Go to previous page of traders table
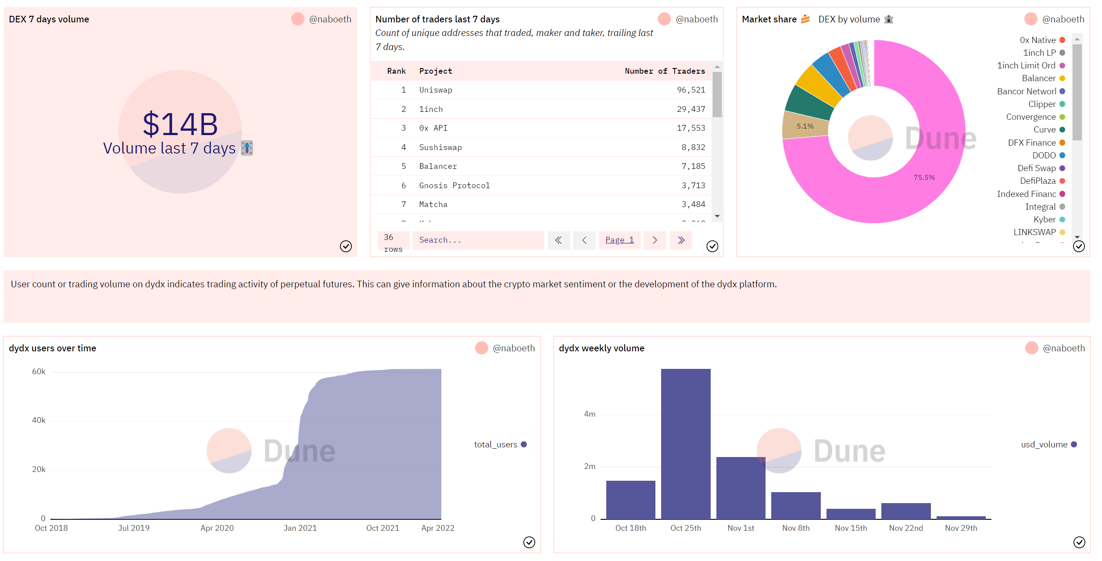 click(x=584, y=240)
